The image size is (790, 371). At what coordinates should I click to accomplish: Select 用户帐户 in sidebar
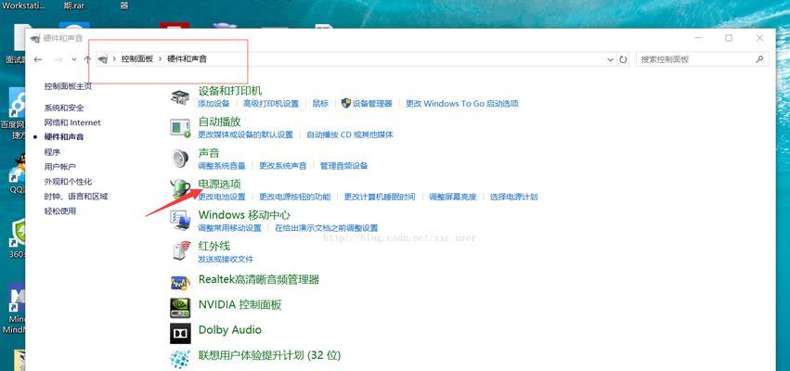60,167
